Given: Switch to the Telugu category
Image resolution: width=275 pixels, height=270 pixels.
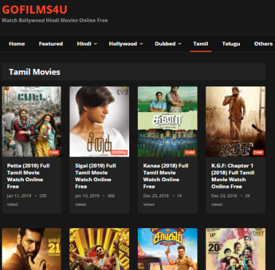Looking at the screenshot, I should (231, 44).
